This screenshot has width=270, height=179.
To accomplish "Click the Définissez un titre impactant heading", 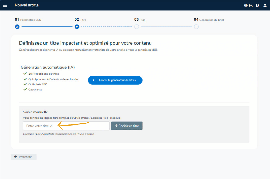I will (x=85, y=43).
